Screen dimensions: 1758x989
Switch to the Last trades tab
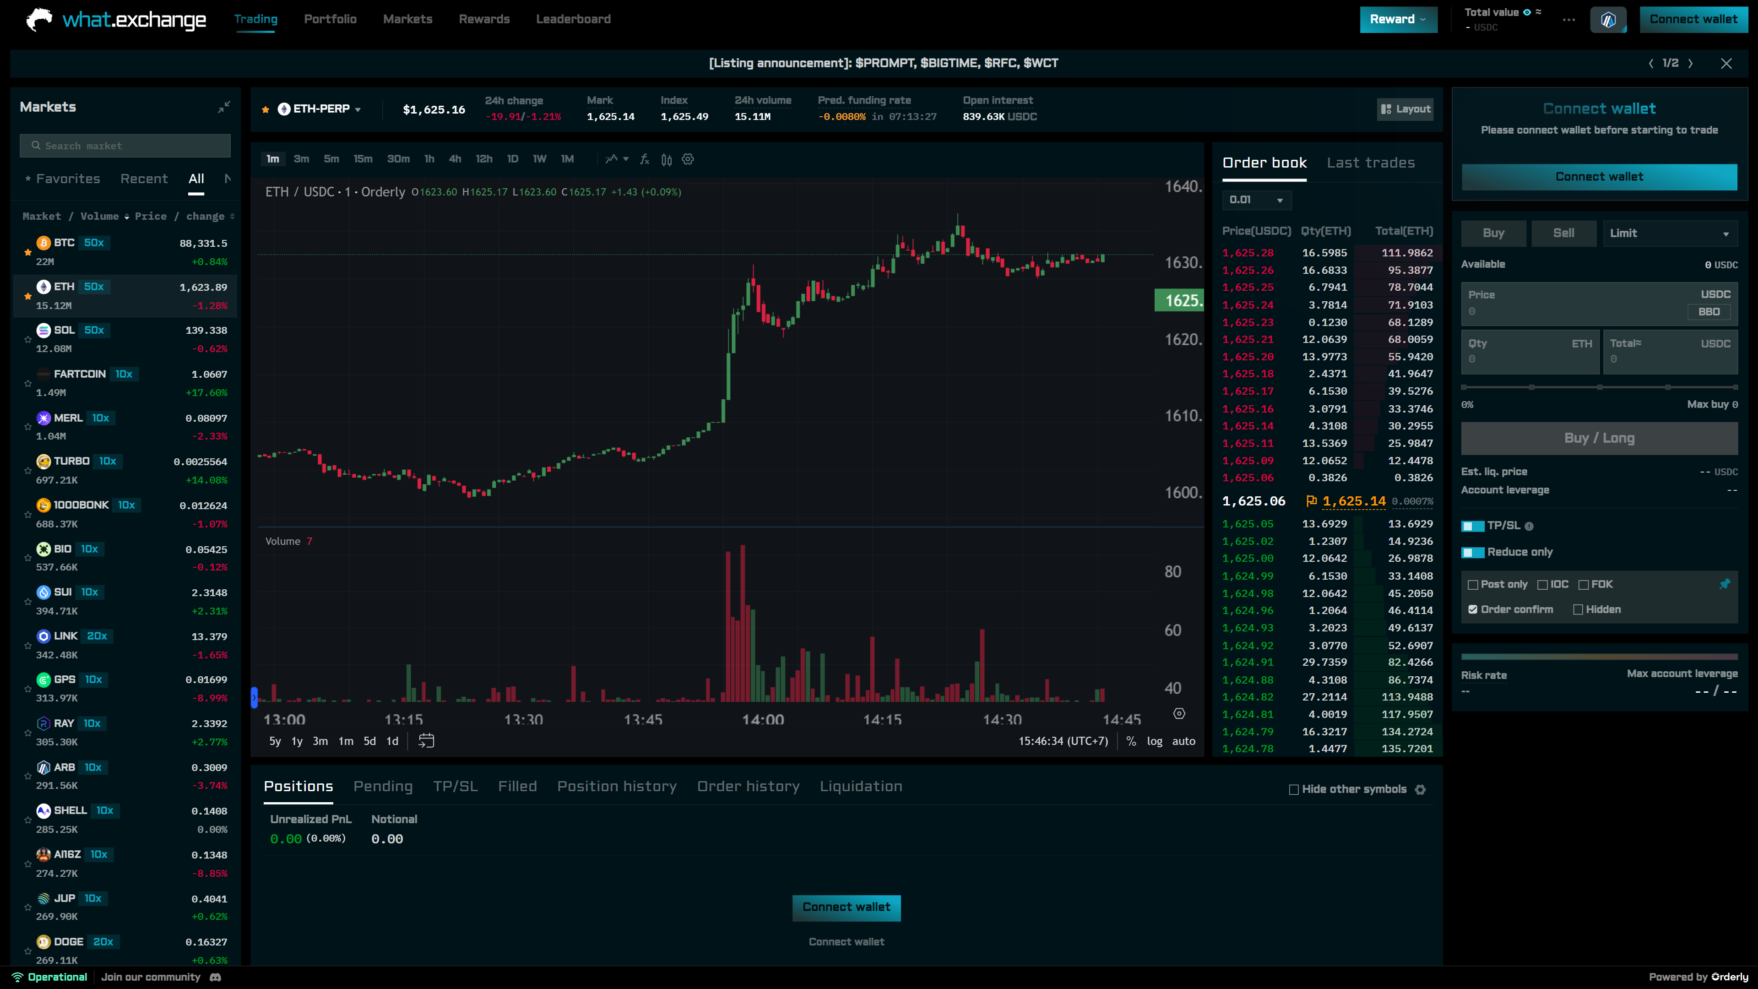point(1370,163)
